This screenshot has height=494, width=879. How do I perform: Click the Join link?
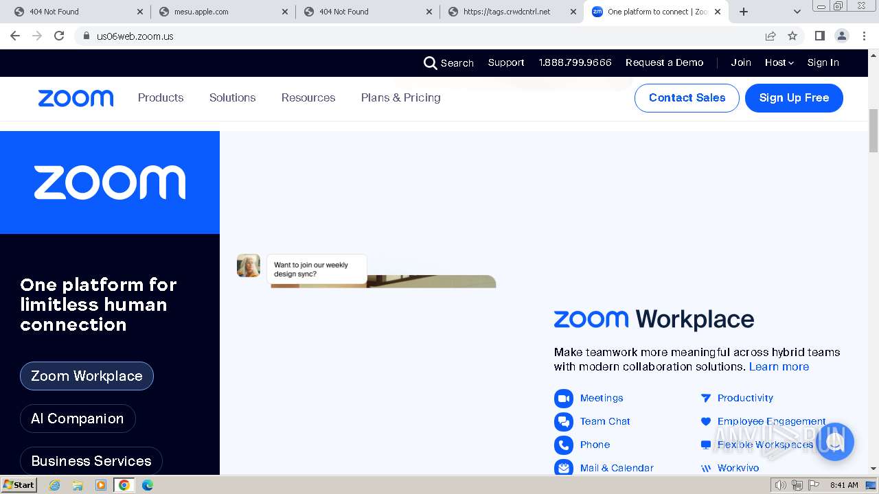[741, 62]
